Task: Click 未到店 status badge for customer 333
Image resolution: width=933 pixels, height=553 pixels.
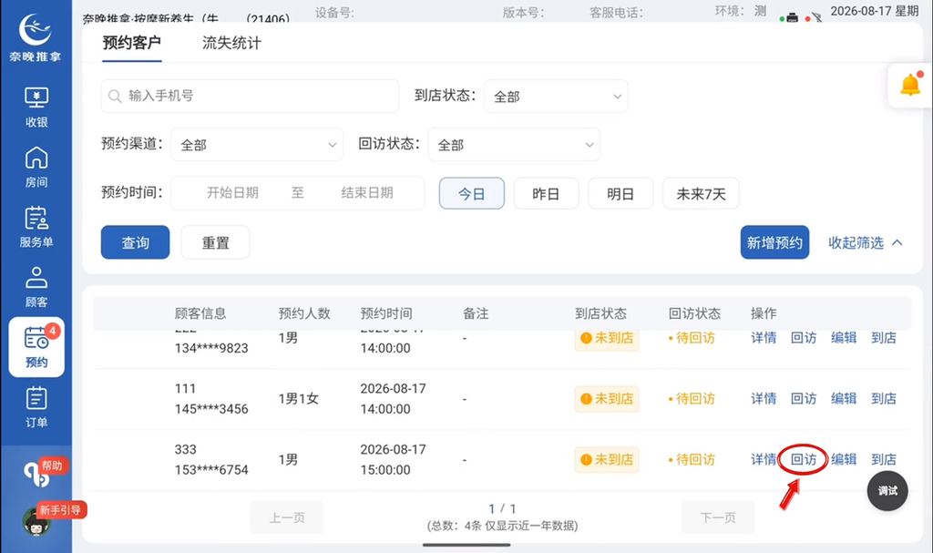Action: coord(607,459)
